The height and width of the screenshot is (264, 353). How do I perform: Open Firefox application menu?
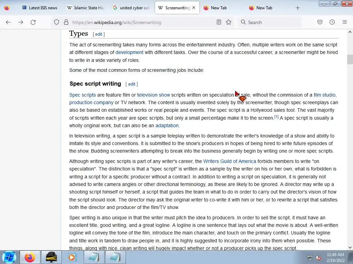tap(345, 22)
